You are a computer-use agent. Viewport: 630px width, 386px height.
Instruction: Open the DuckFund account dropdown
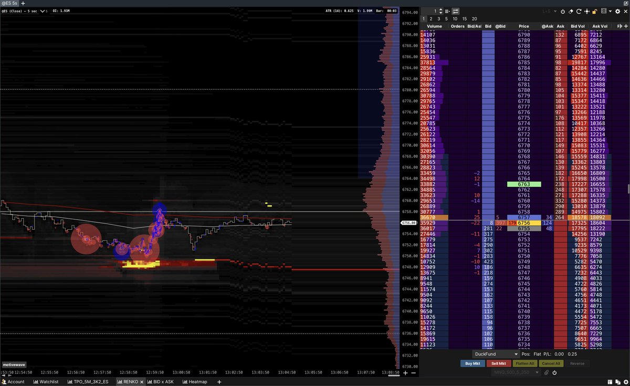tap(496, 354)
